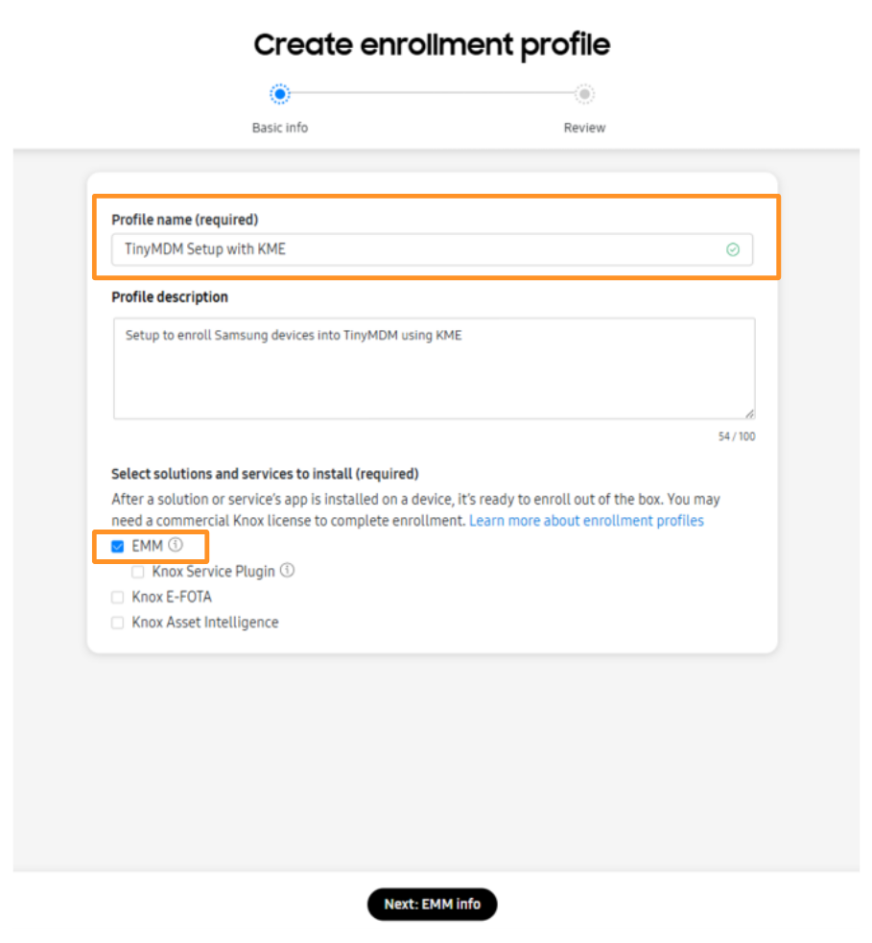Select the Basic info step label
This screenshot has width=872, height=943.
[x=280, y=128]
